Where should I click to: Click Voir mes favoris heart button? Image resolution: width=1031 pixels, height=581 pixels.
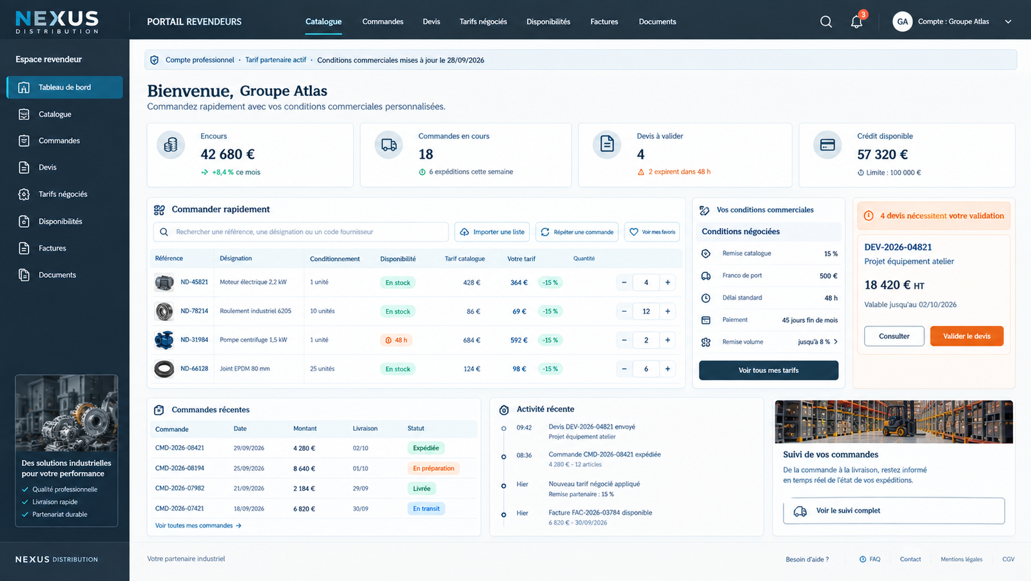click(x=652, y=232)
